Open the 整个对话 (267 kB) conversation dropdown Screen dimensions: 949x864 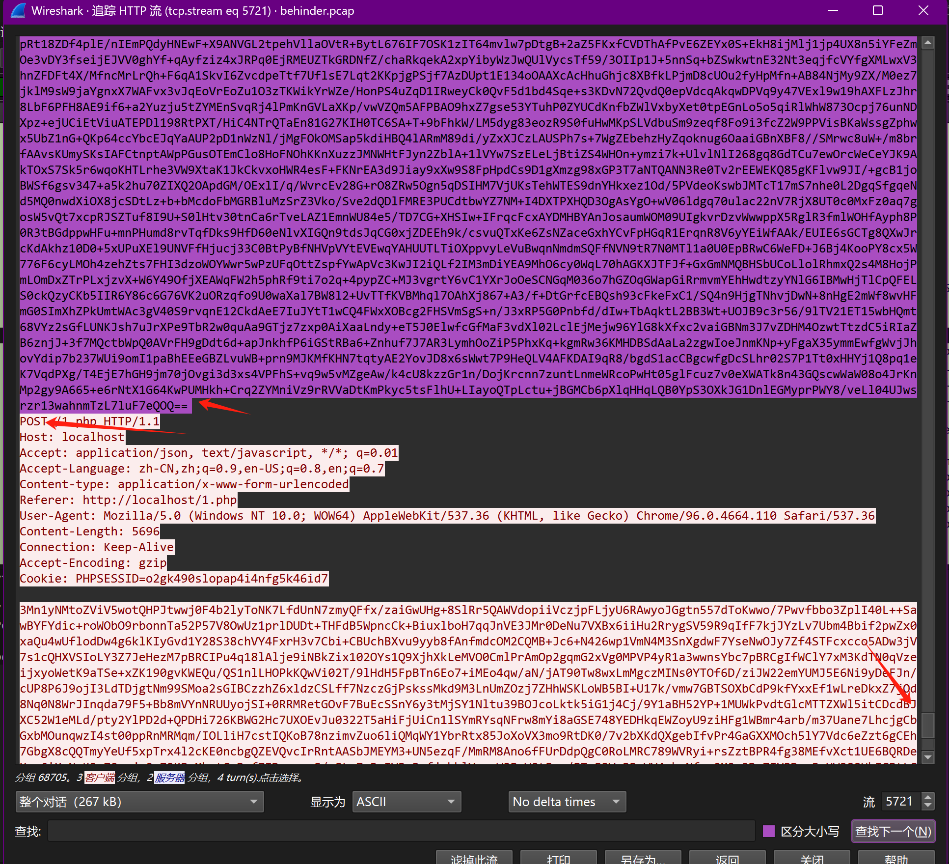click(139, 802)
